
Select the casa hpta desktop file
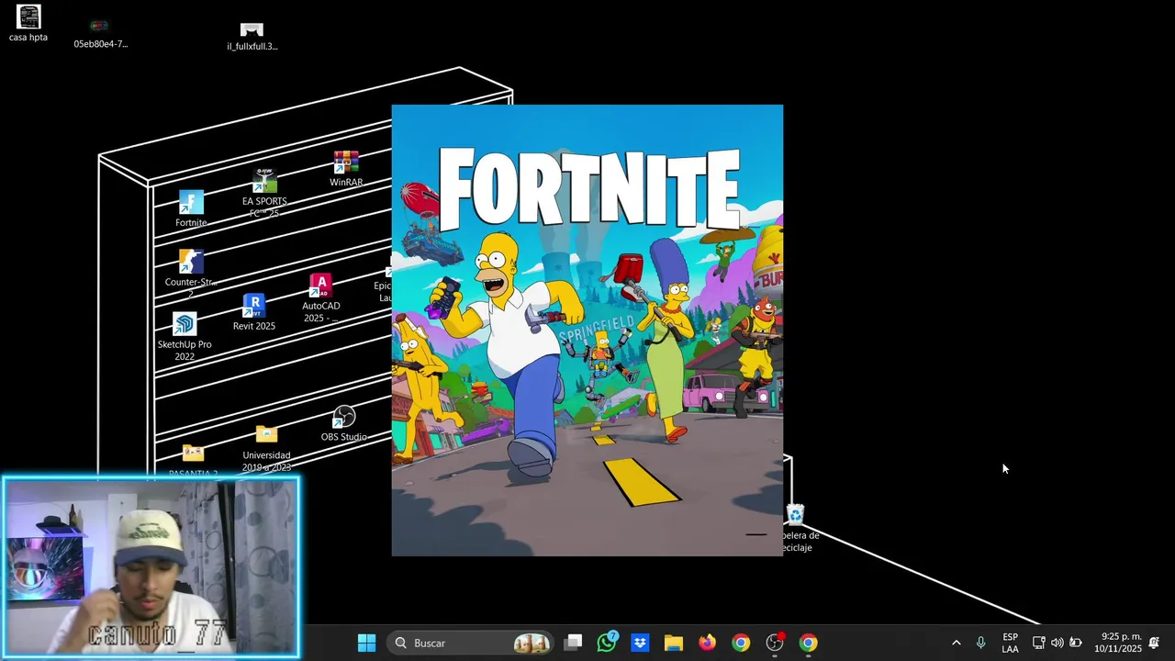coord(28,24)
